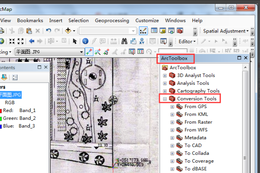The width and height of the screenshot is (260, 173).
Task: Open the Help menu
Action: click(x=197, y=20)
